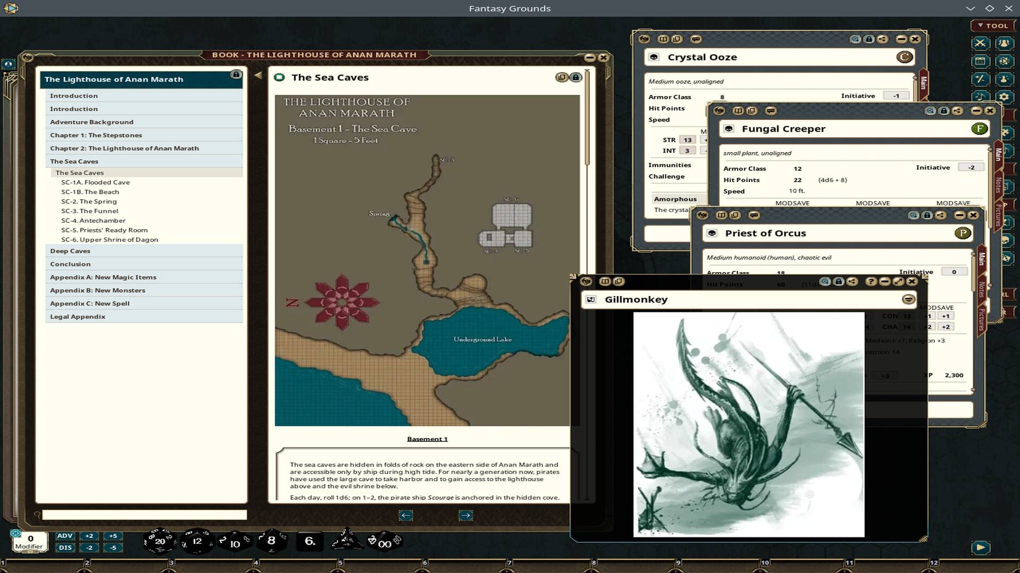Collapse The Sea Caves chapter in the index

click(x=74, y=161)
